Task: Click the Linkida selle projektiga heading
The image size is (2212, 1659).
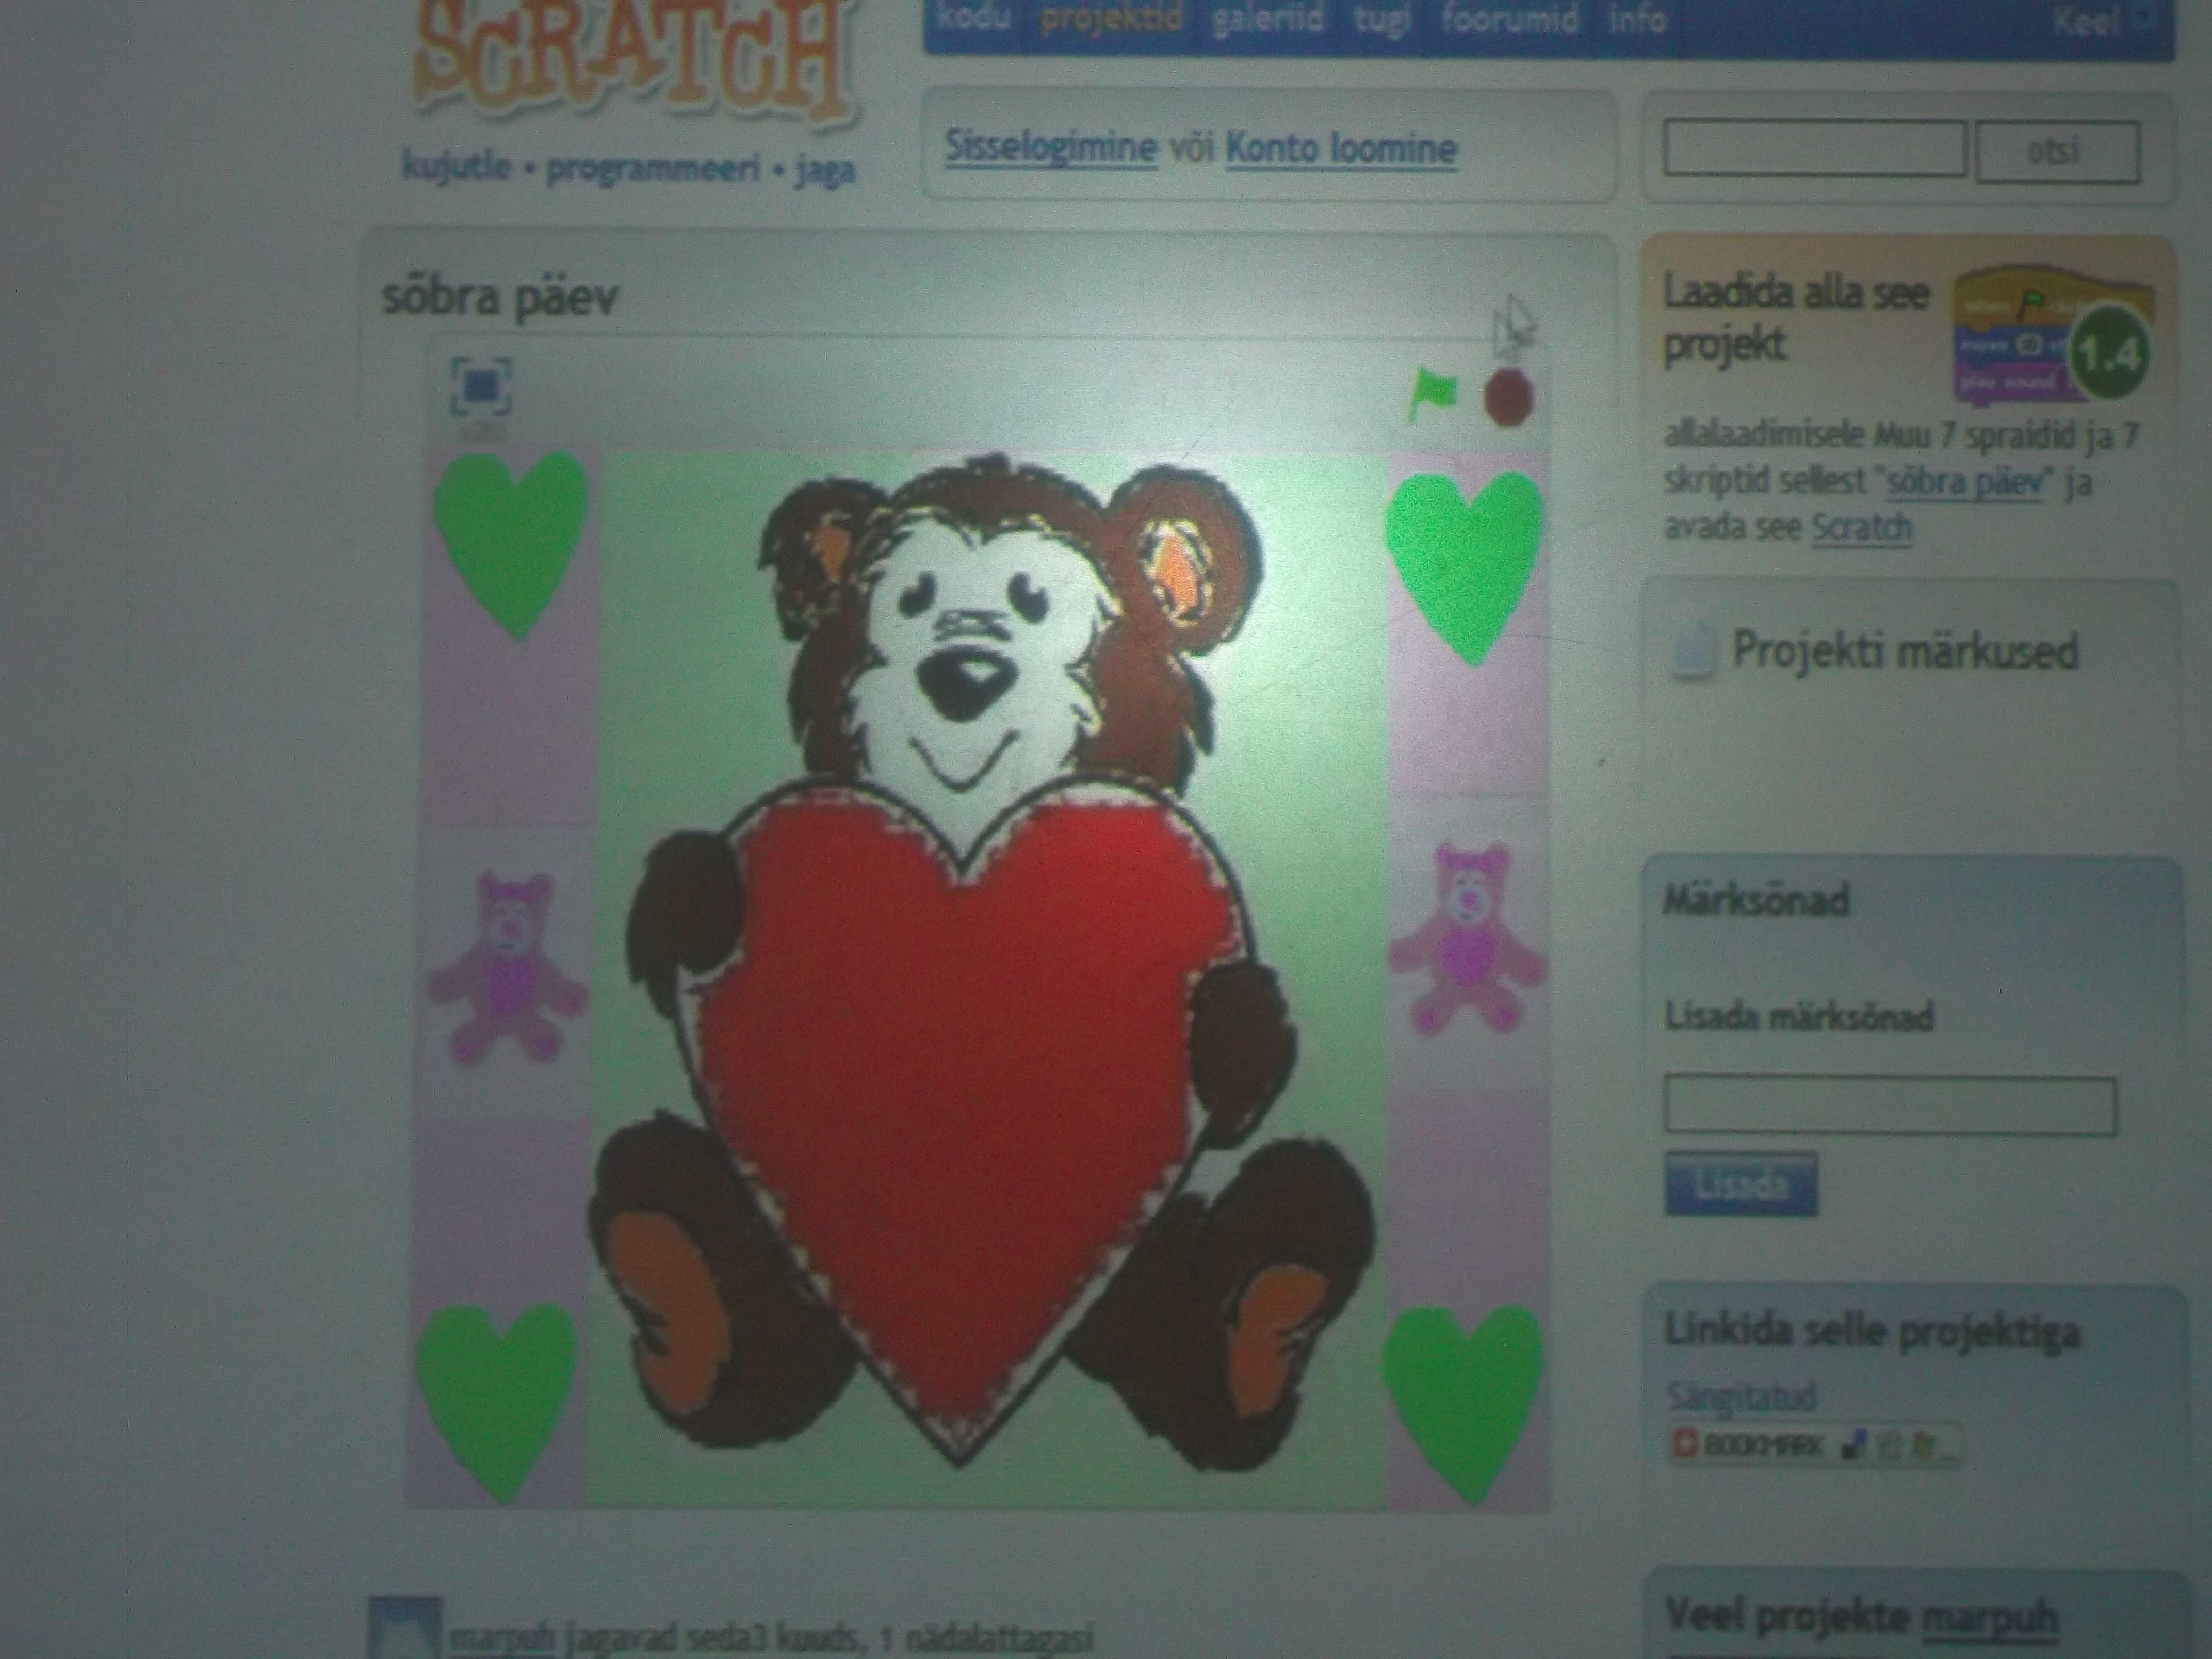Action: pos(1873,1331)
